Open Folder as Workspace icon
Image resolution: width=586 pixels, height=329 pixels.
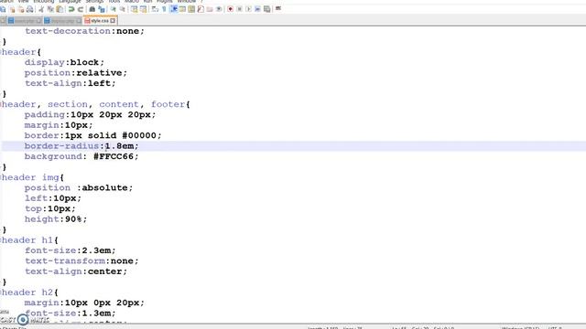[210, 9]
